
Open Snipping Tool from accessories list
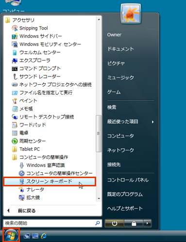point(34,28)
